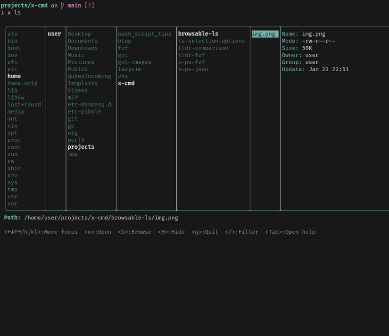The width and height of the screenshot is (389, 336).
Task: Select the QubesIncoming directory
Action: point(90,76)
